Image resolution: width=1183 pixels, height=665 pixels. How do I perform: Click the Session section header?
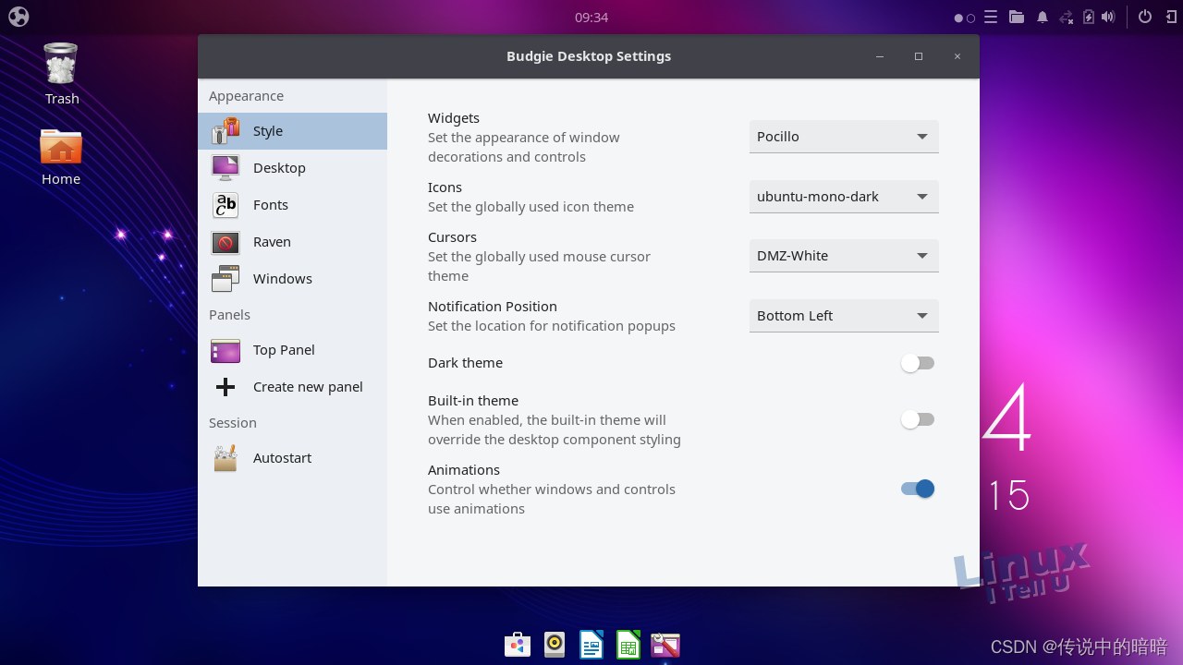click(233, 423)
